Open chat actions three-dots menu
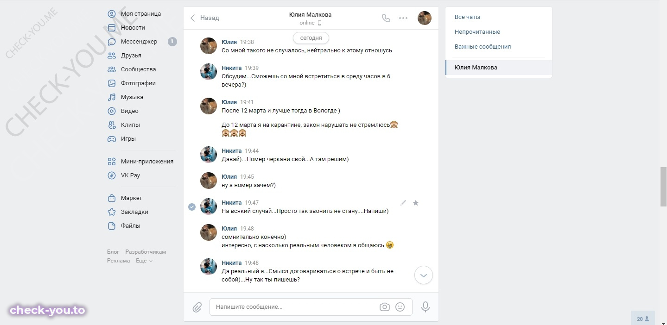667x325 pixels. (x=403, y=18)
